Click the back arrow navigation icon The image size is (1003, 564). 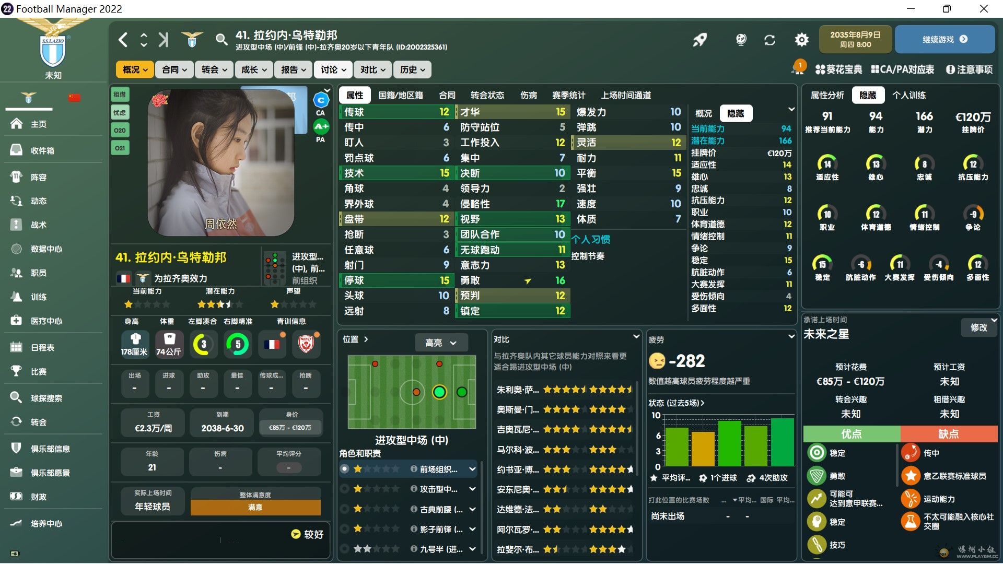pyautogui.click(x=123, y=40)
